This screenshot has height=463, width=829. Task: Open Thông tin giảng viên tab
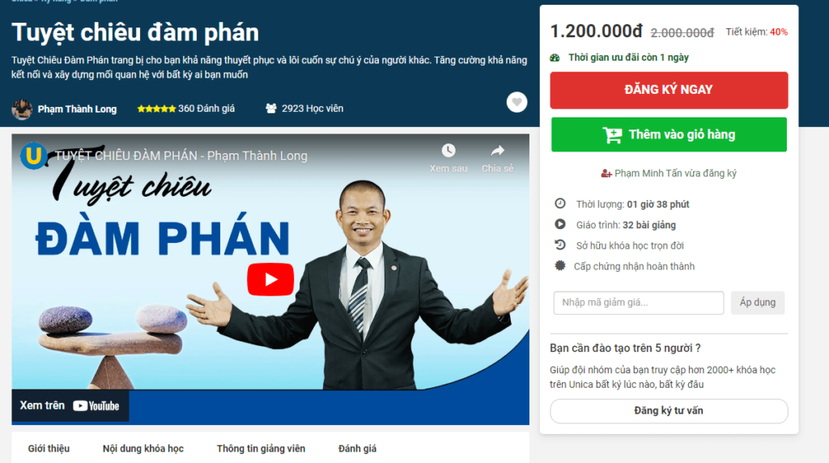[261, 448]
